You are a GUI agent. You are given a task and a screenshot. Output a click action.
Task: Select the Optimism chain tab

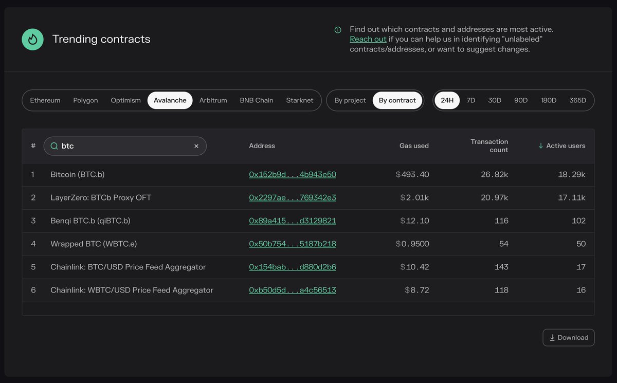click(x=125, y=100)
